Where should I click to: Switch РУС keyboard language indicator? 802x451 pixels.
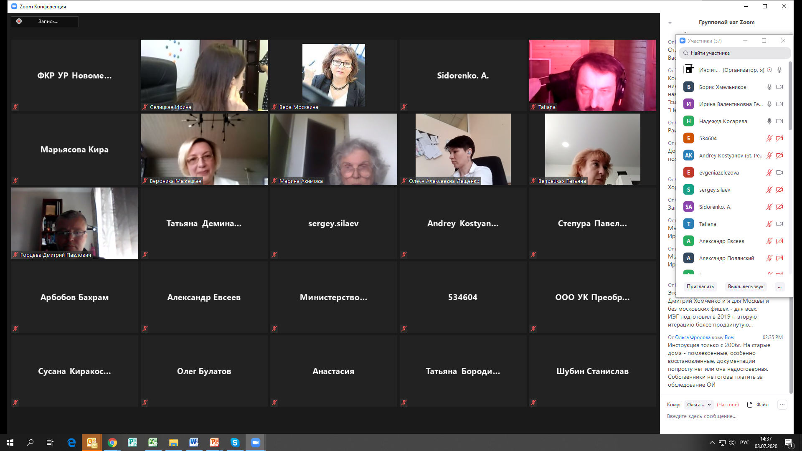744,443
